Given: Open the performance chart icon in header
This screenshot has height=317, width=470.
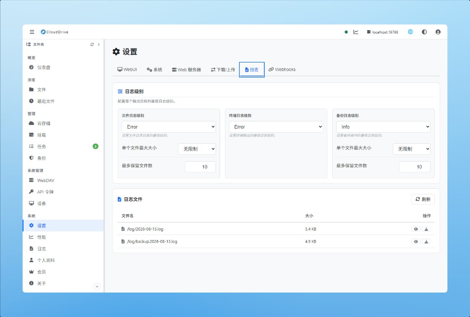Looking at the screenshot, I should pos(356,32).
